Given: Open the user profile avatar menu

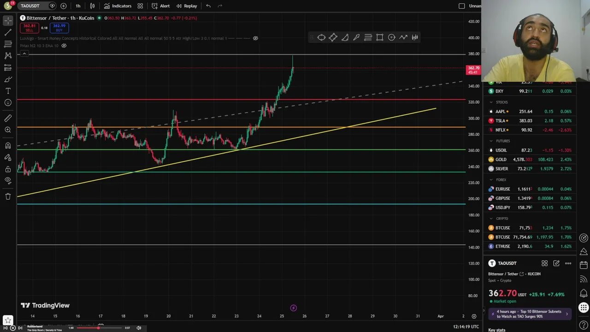Looking at the screenshot, I should point(8,6).
